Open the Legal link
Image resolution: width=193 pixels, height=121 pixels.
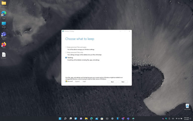tap(84, 82)
